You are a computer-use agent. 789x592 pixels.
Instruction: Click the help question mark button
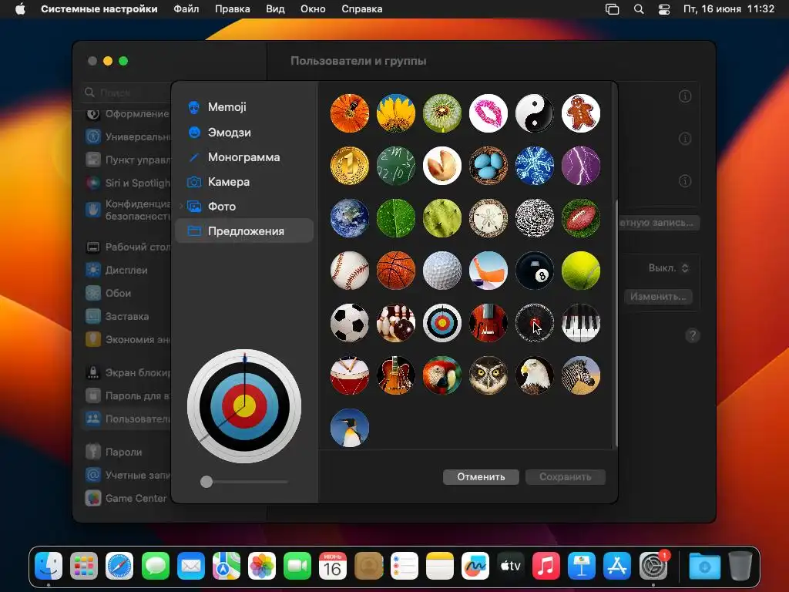[x=693, y=335]
